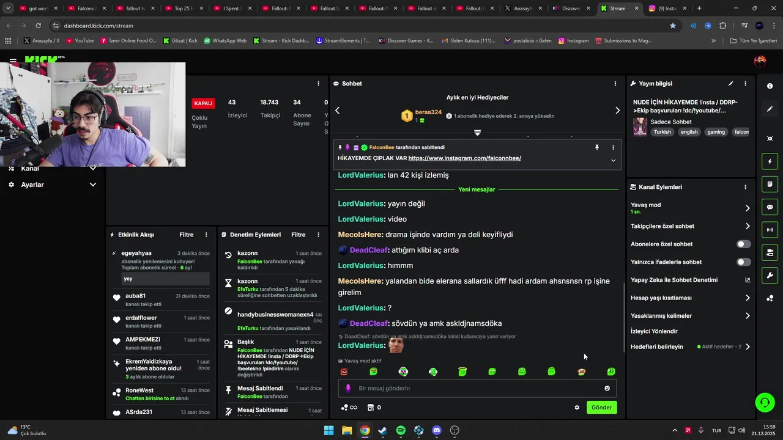Open Yapay Zeka ile Sohbet Denetimi
The width and height of the screenshot is (783, 440).
pyautogui.click(x=674, y=280)
